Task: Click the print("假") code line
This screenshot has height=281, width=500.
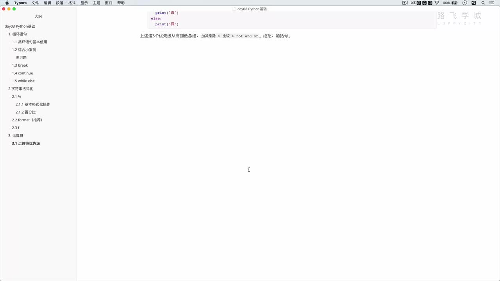Action: 167,24
